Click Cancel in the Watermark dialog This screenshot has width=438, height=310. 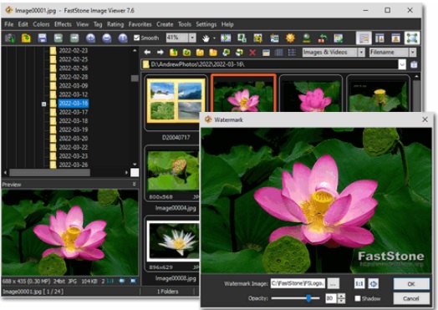(411, 298)
